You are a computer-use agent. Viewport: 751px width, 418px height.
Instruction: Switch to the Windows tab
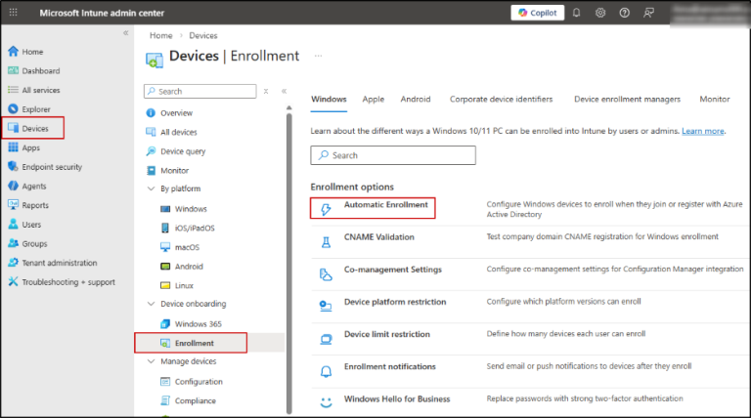tap(329, 99)
